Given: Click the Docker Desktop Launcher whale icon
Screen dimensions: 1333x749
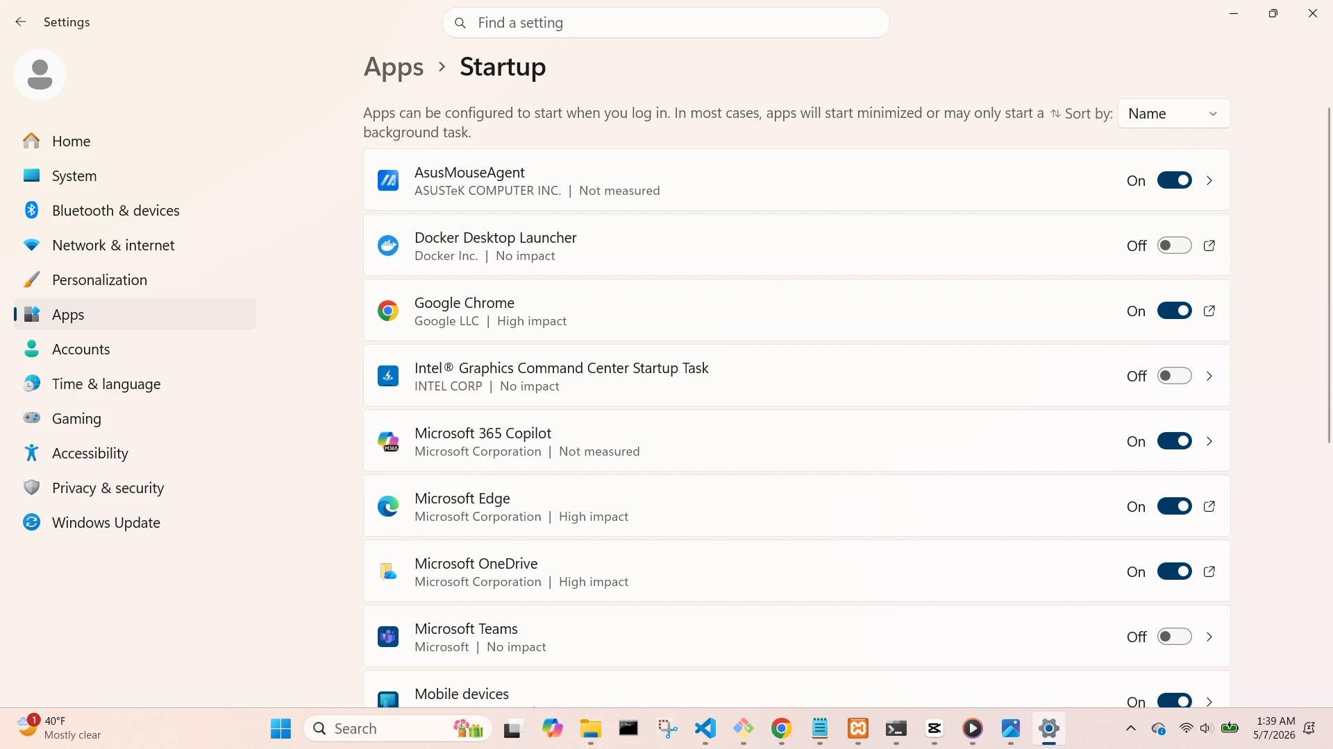Looking at the screenshot, I should tap(388, 246).
